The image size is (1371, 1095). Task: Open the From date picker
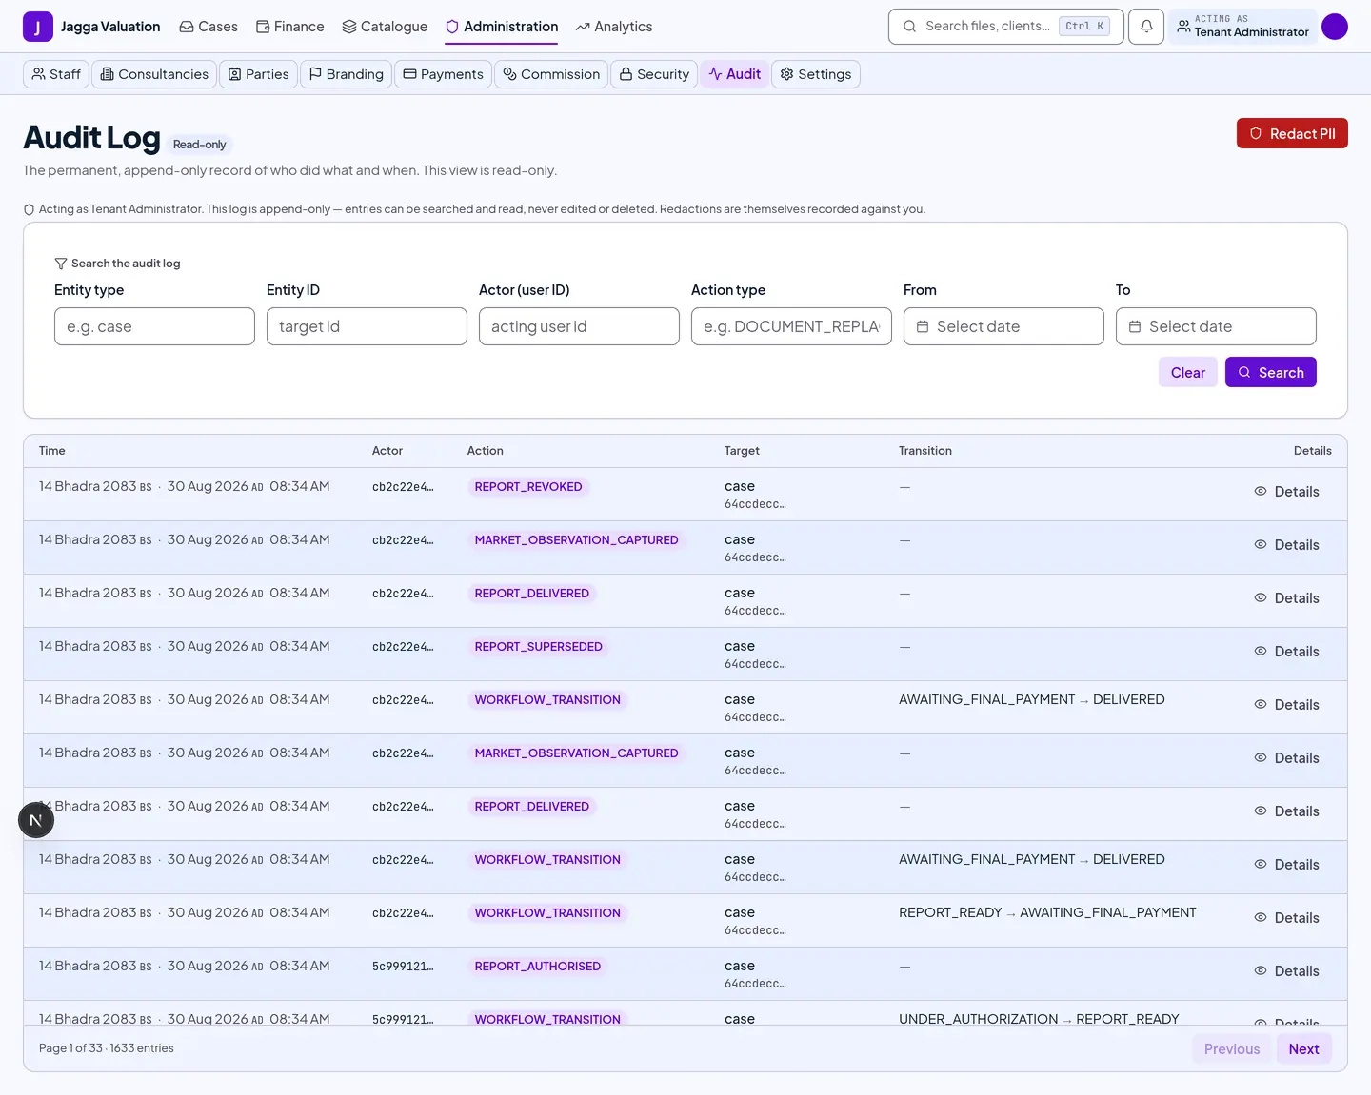(x=1003, y=326)
